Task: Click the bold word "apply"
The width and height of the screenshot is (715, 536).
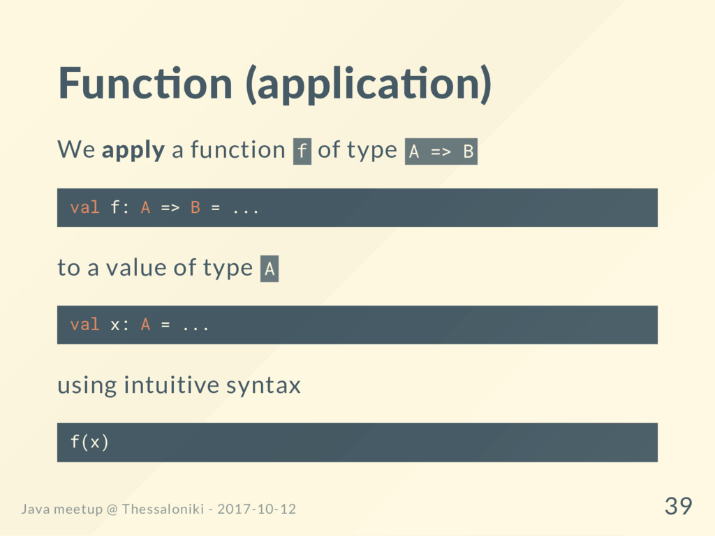Action: tap(133, 149)
